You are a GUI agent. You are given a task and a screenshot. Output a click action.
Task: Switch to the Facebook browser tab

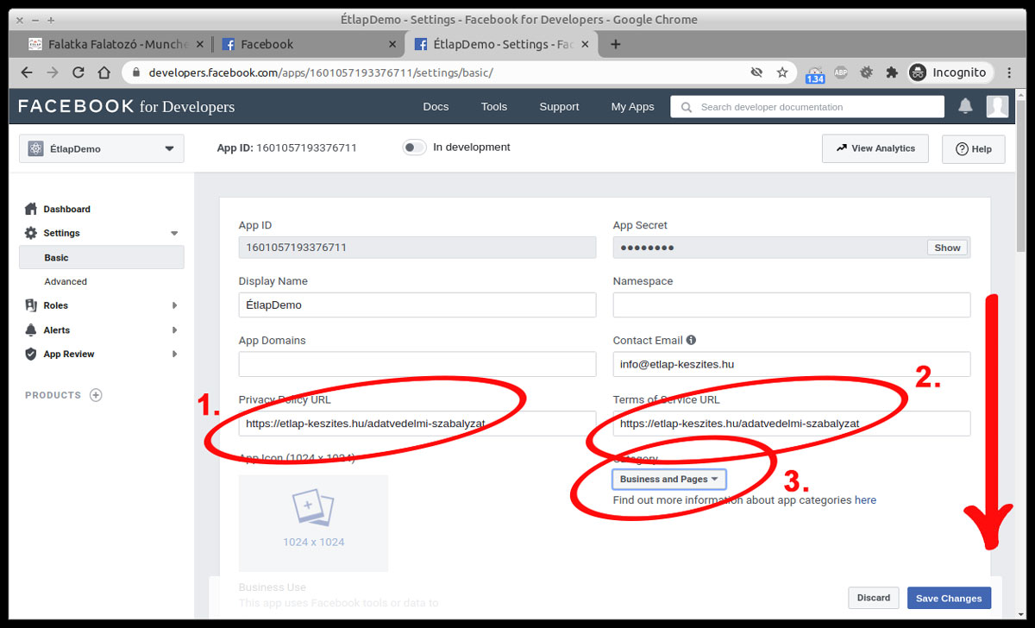tap(308, 44)
